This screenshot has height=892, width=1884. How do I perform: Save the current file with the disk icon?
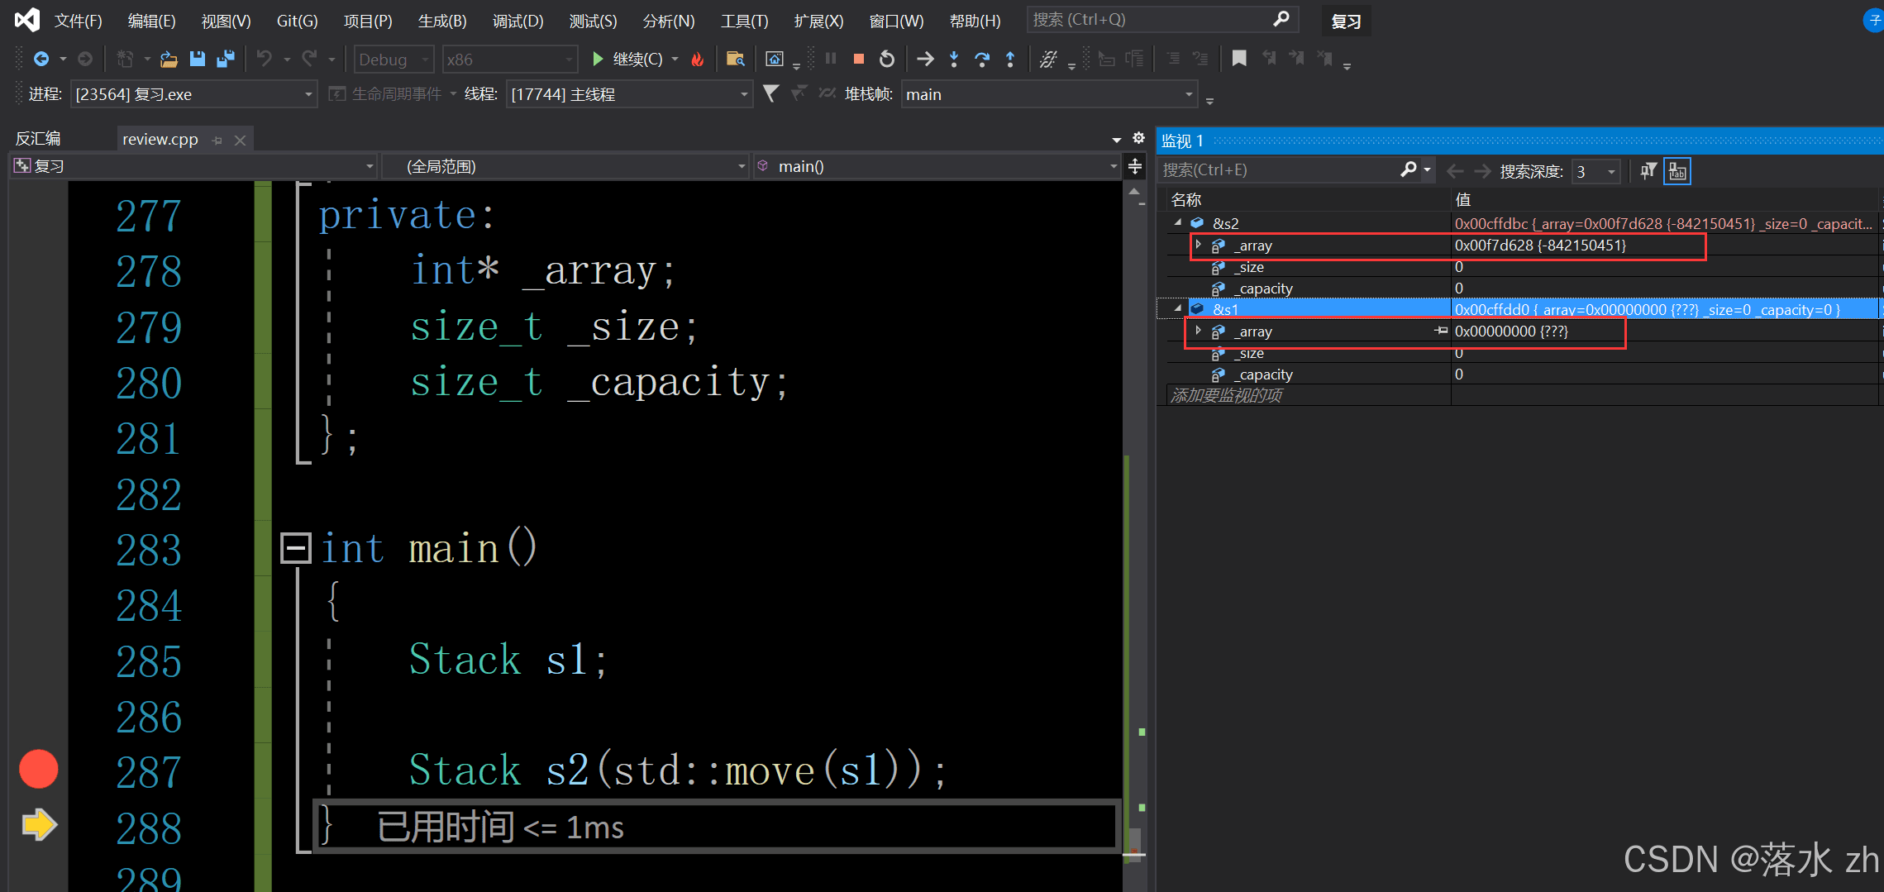coord(197,59)
